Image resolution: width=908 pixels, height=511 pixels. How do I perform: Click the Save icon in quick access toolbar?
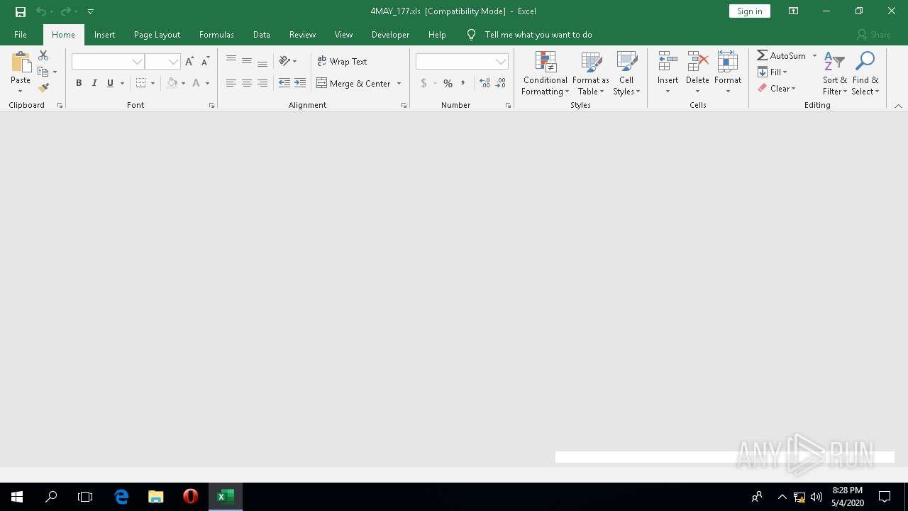[x=21, y=11]
